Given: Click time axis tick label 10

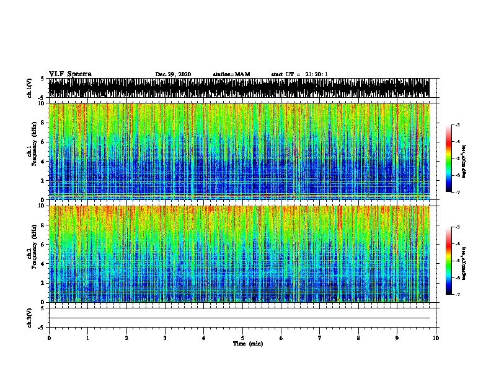Looking at the screenshot, I should [436, 338].
